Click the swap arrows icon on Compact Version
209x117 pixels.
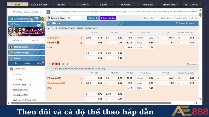pyautogui.click(x=11, y=19)
